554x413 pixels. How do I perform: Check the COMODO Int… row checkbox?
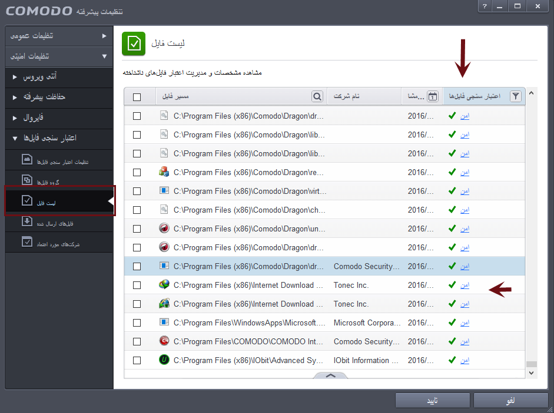(137, 342)
